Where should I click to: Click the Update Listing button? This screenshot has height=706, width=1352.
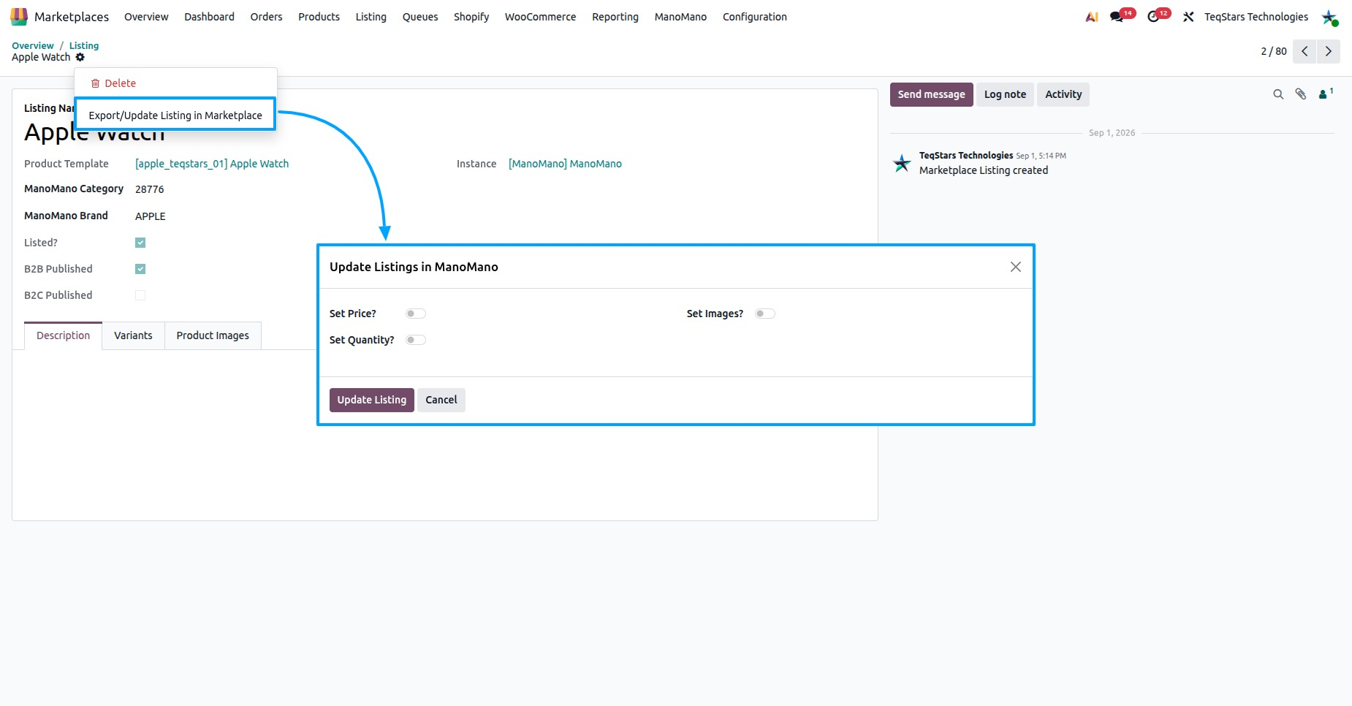tap(372, 400)
